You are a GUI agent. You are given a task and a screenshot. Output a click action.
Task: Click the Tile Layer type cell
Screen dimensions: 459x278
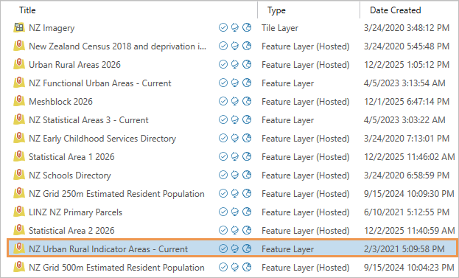pyautogui.click(x=280, y=28)
